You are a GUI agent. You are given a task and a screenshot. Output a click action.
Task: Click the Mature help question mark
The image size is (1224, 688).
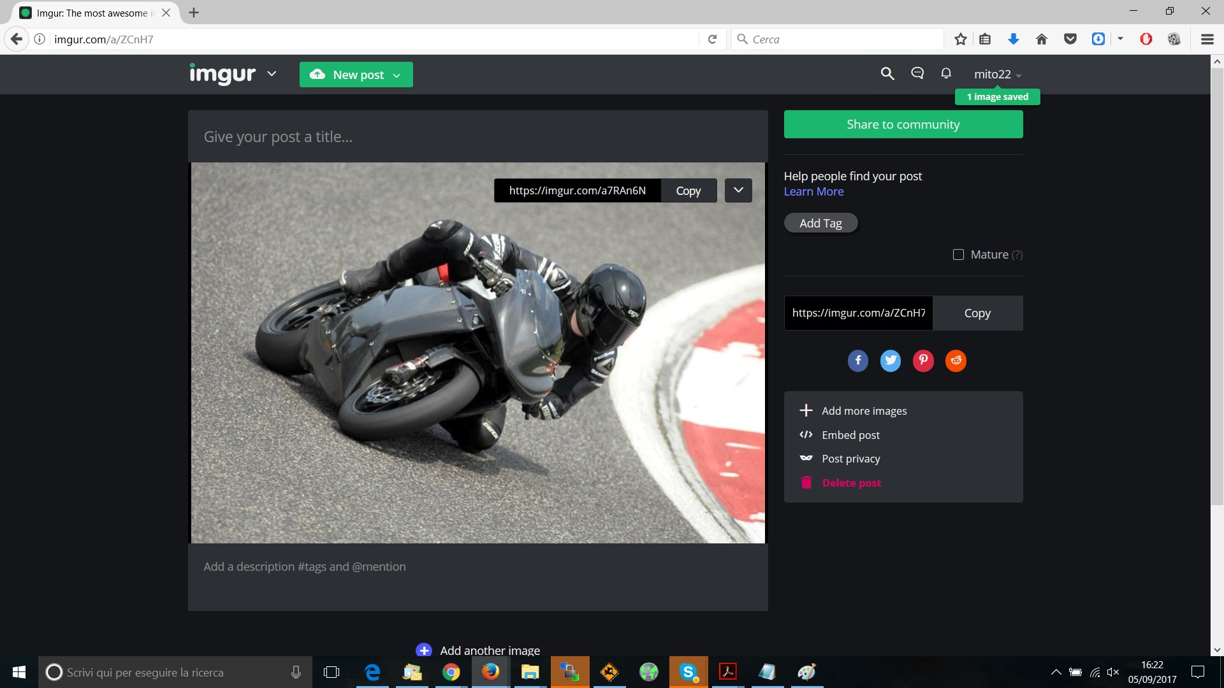click(x=1017, y=255)
